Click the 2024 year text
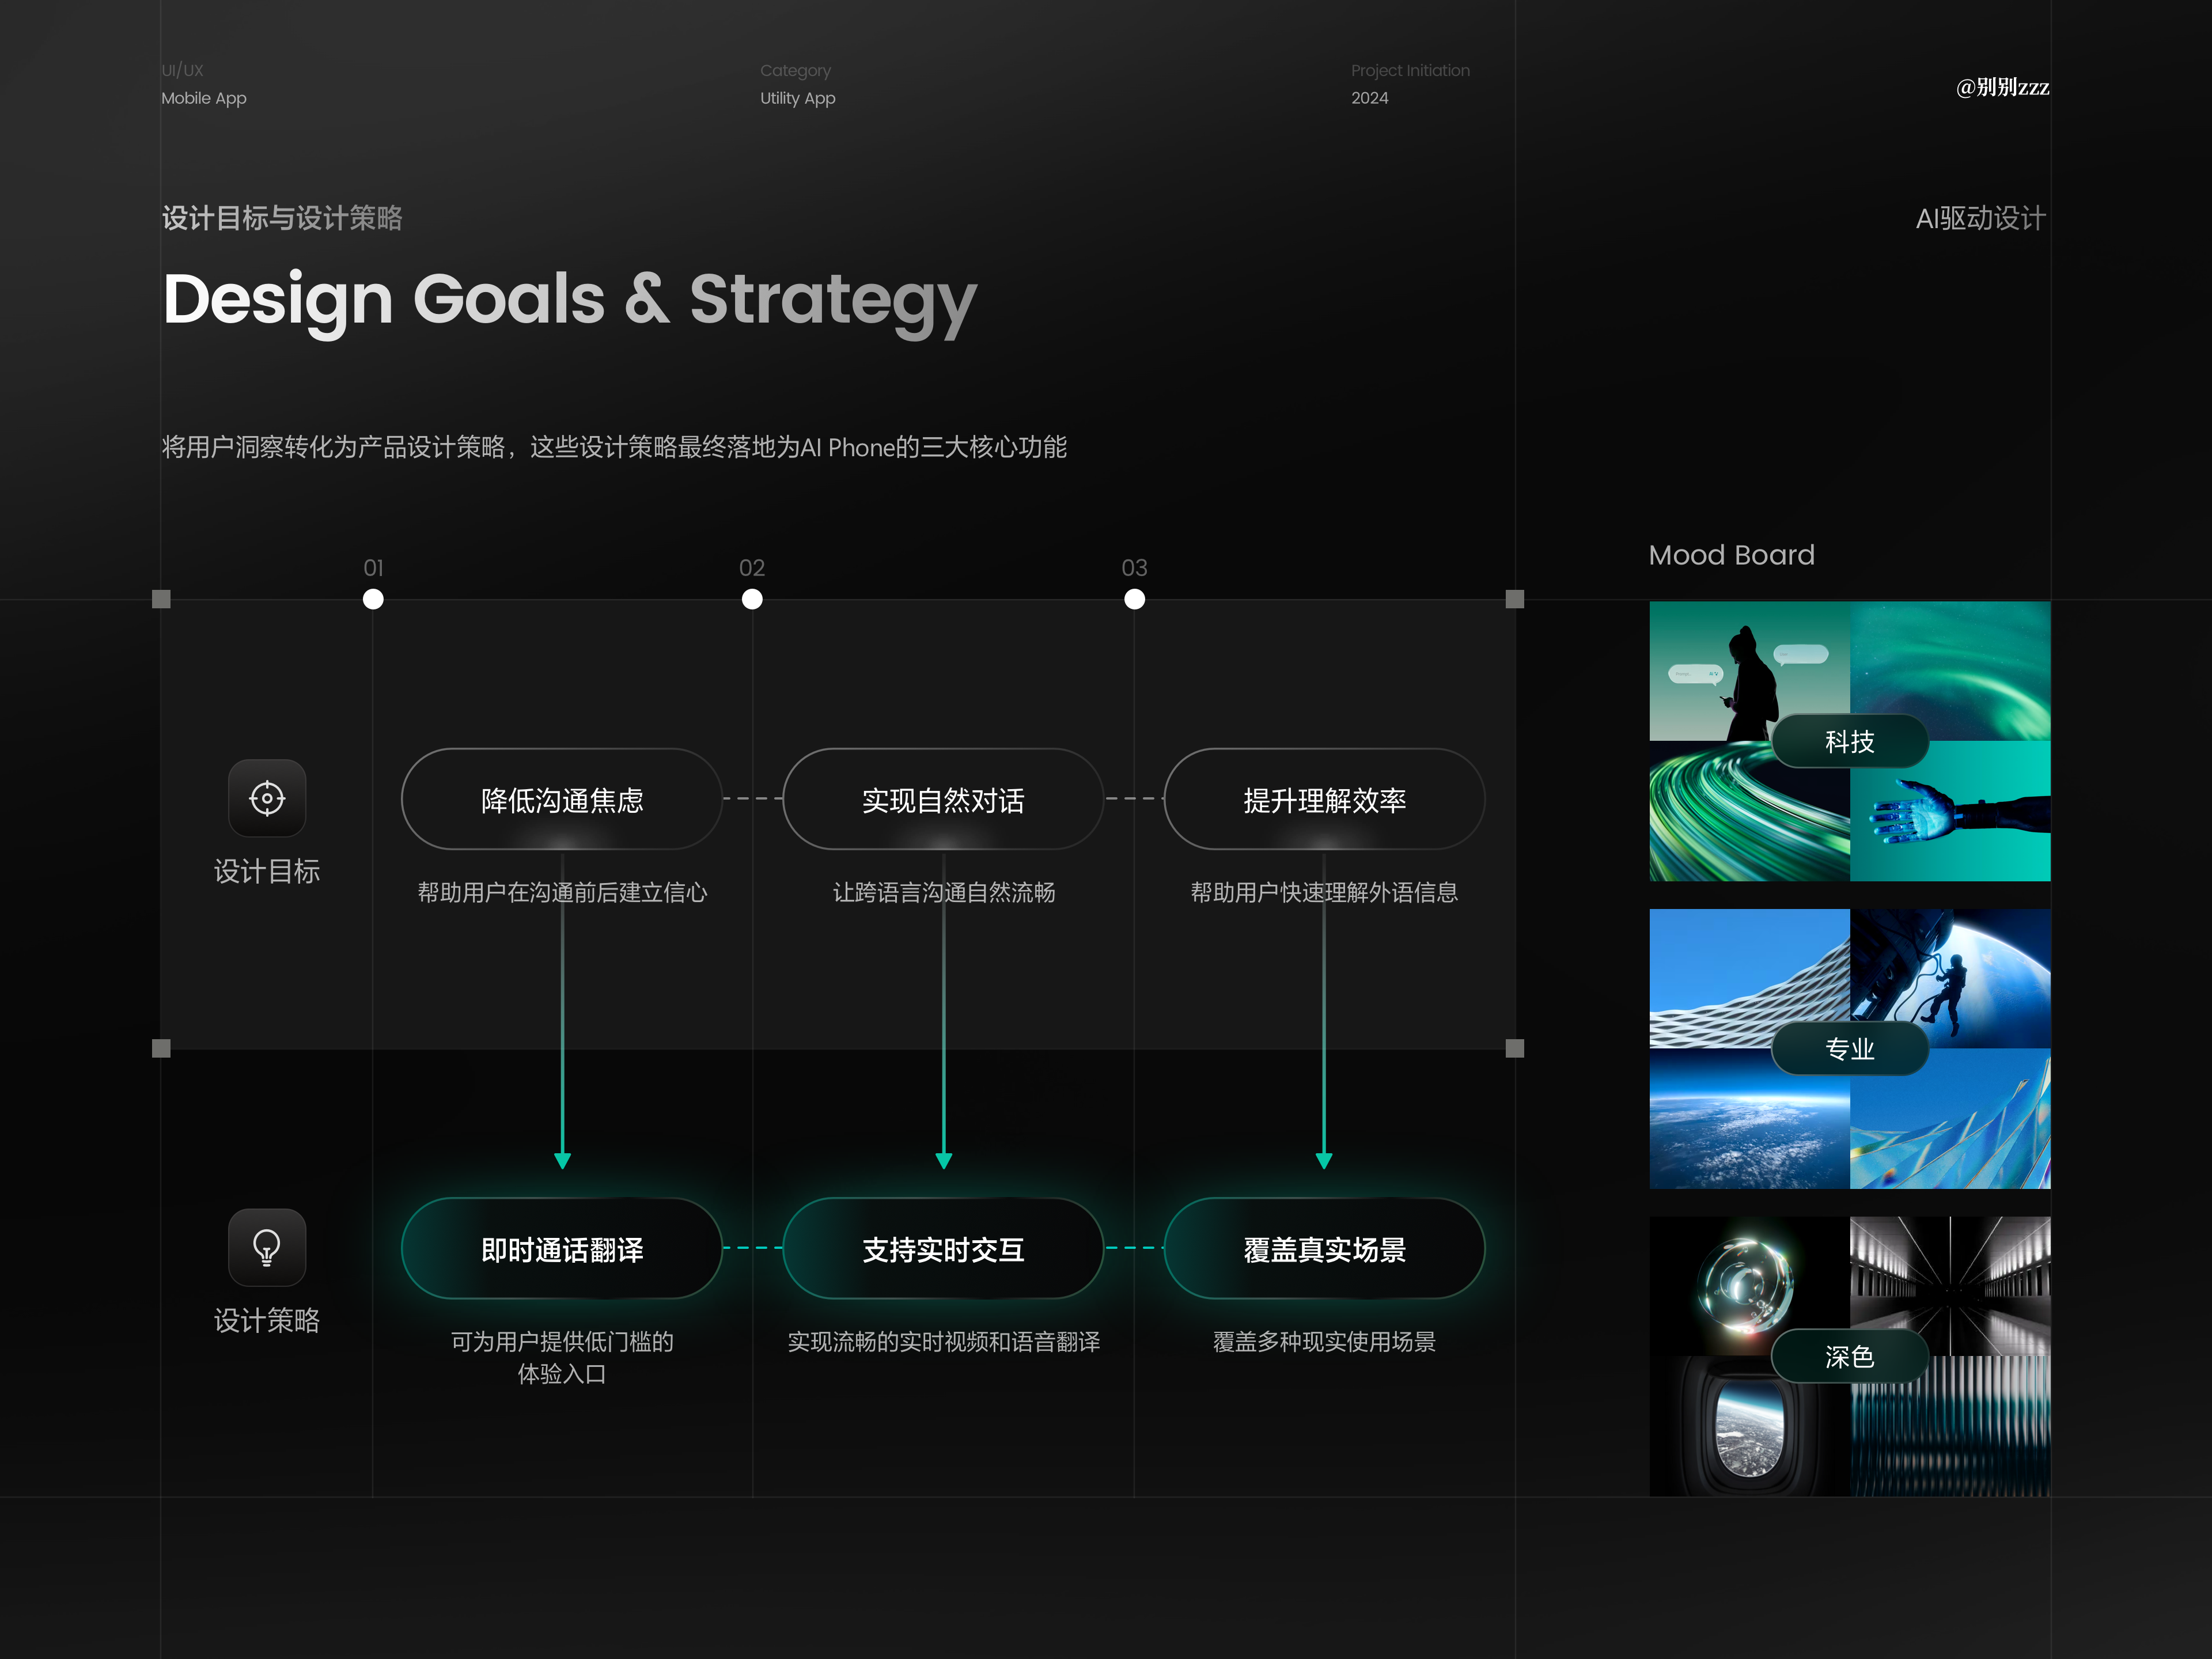Screen dimensions: 2212x1659 [x=1369, y=98]
